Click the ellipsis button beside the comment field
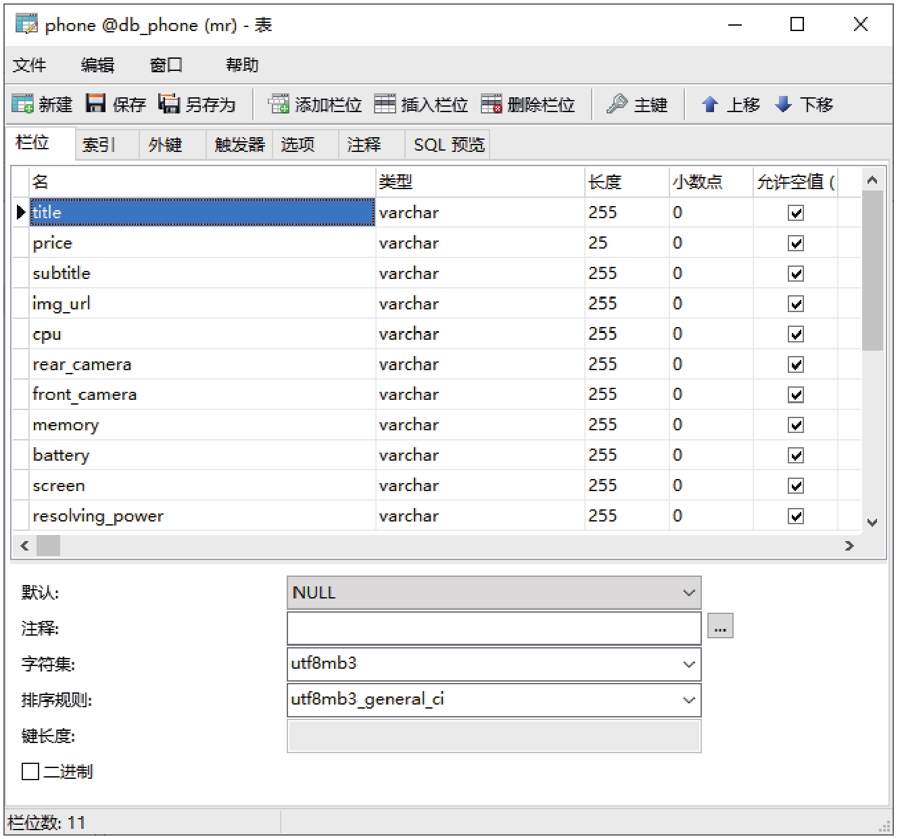The height and width of the screenshot is (839, 900). pyautogui.click(x=720, y=626)
